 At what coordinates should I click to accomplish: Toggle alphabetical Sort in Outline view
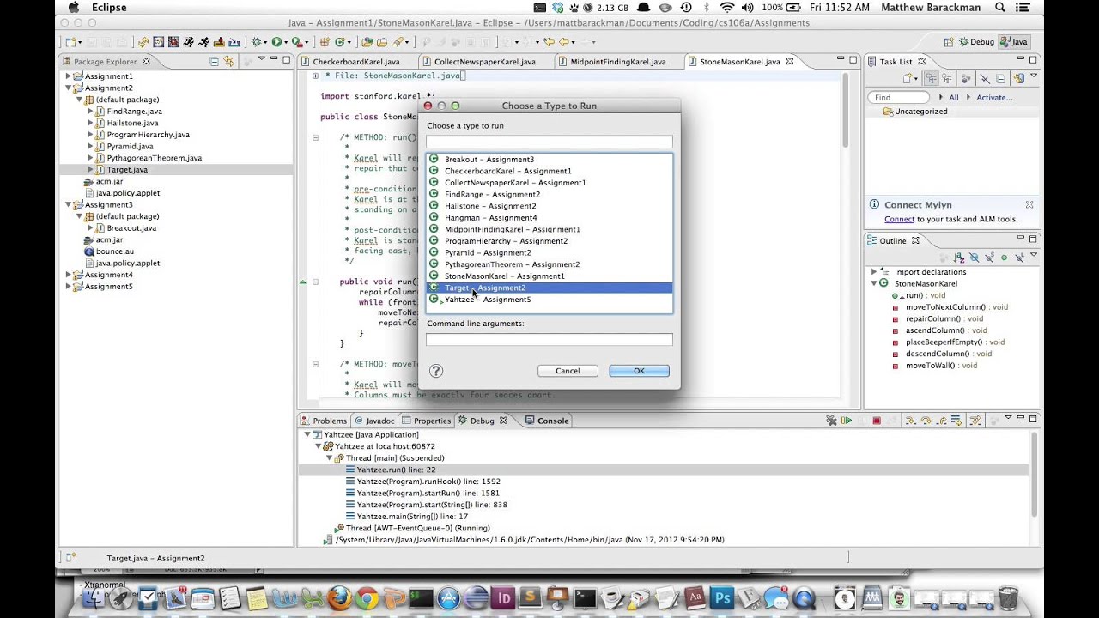(959, 257)
